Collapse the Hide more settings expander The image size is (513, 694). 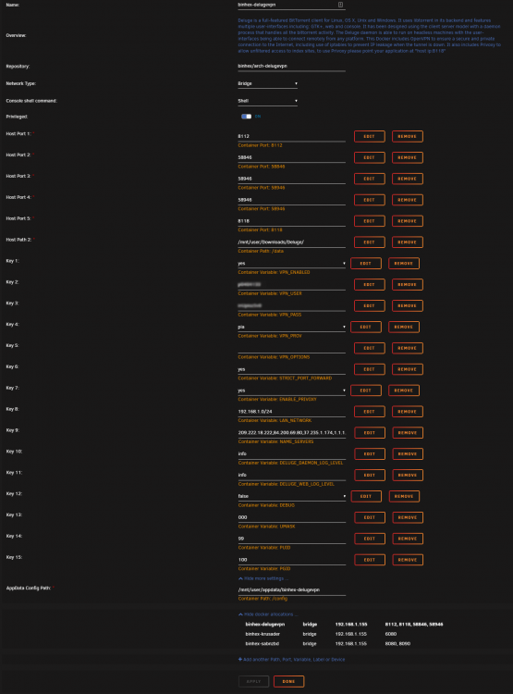point(263,578)
